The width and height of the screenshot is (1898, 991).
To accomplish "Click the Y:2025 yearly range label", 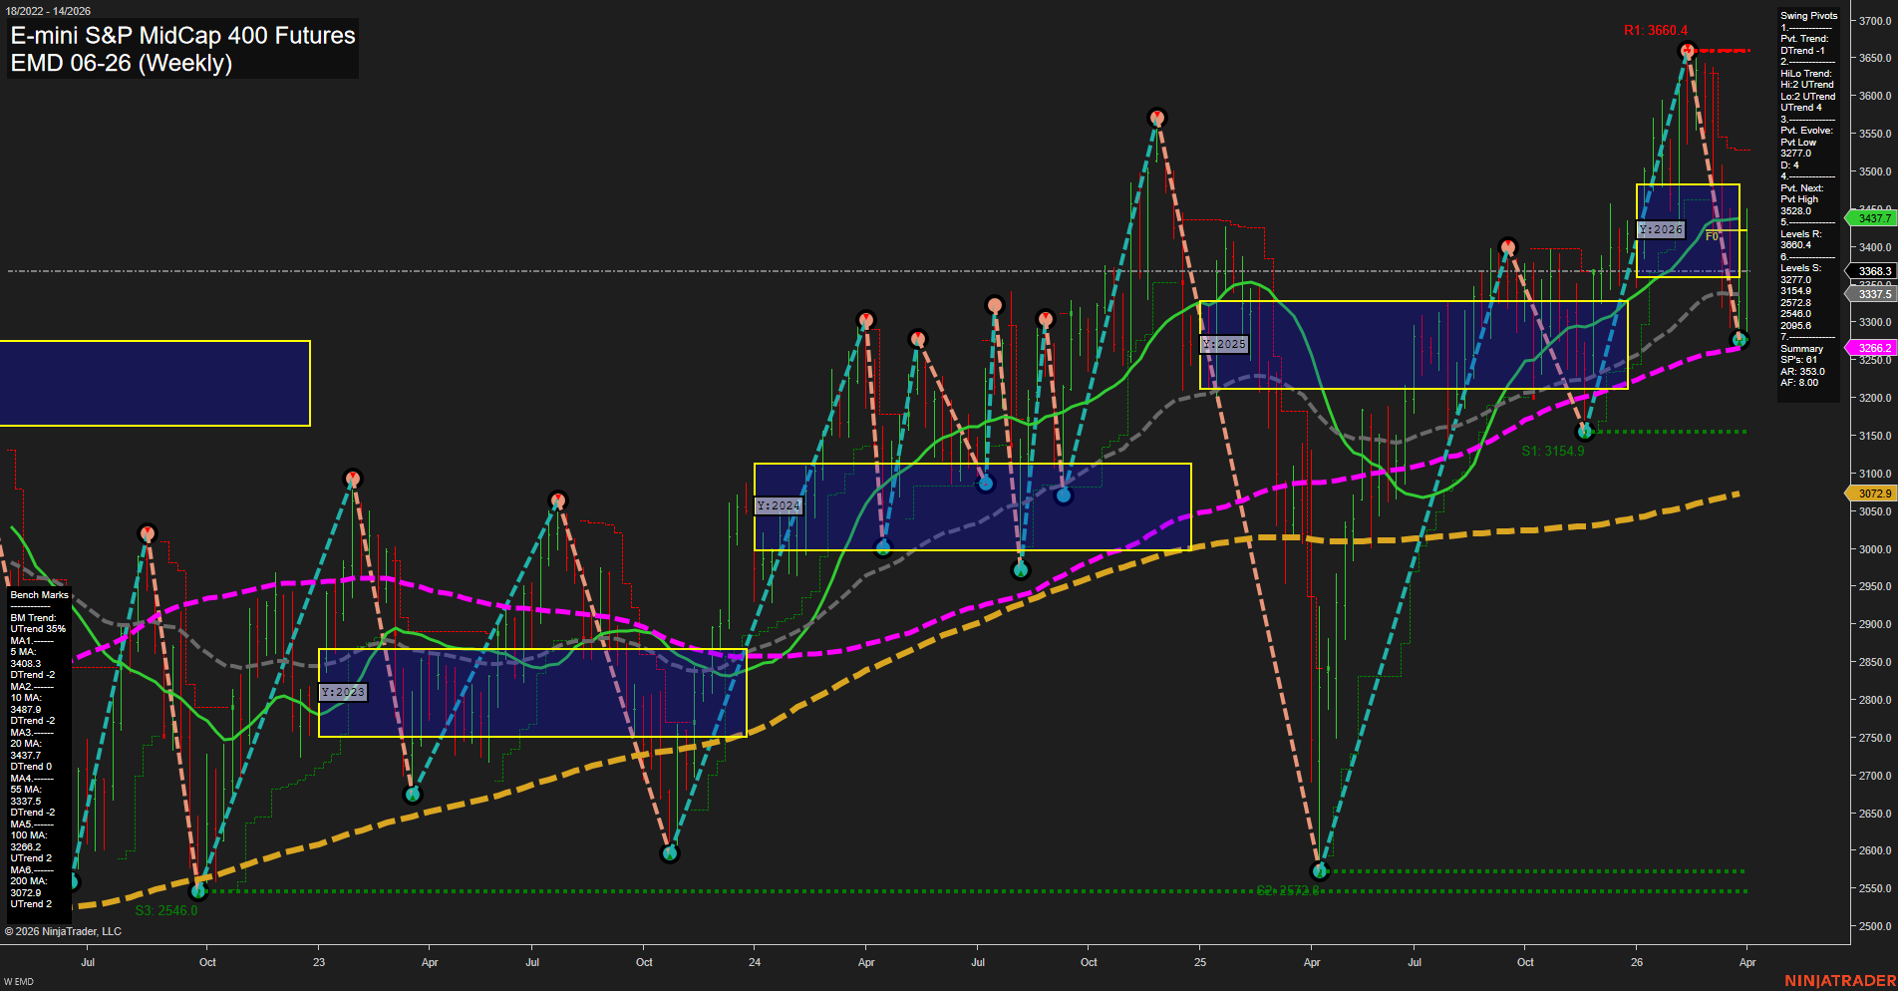I will [1222, 342].
